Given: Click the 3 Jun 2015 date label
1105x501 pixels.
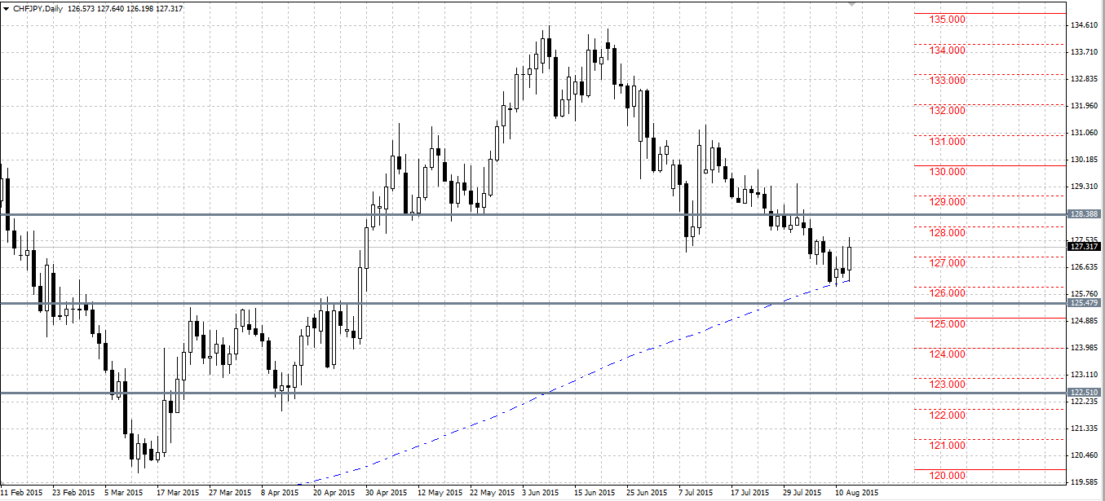Looking at the screenshot, I should click(541, 493).
